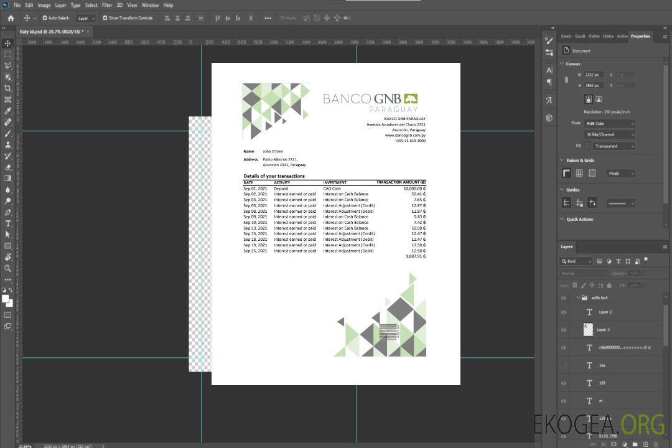Select the Gradient tool
Image resolution: width=672 pixels, height=448 pixels.
[7, 179]
